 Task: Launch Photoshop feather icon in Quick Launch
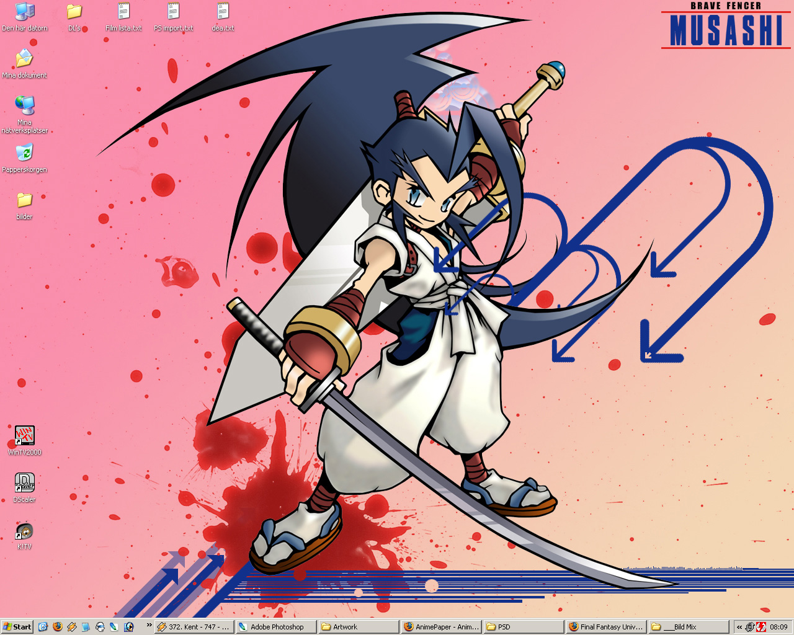coord(114,627)
